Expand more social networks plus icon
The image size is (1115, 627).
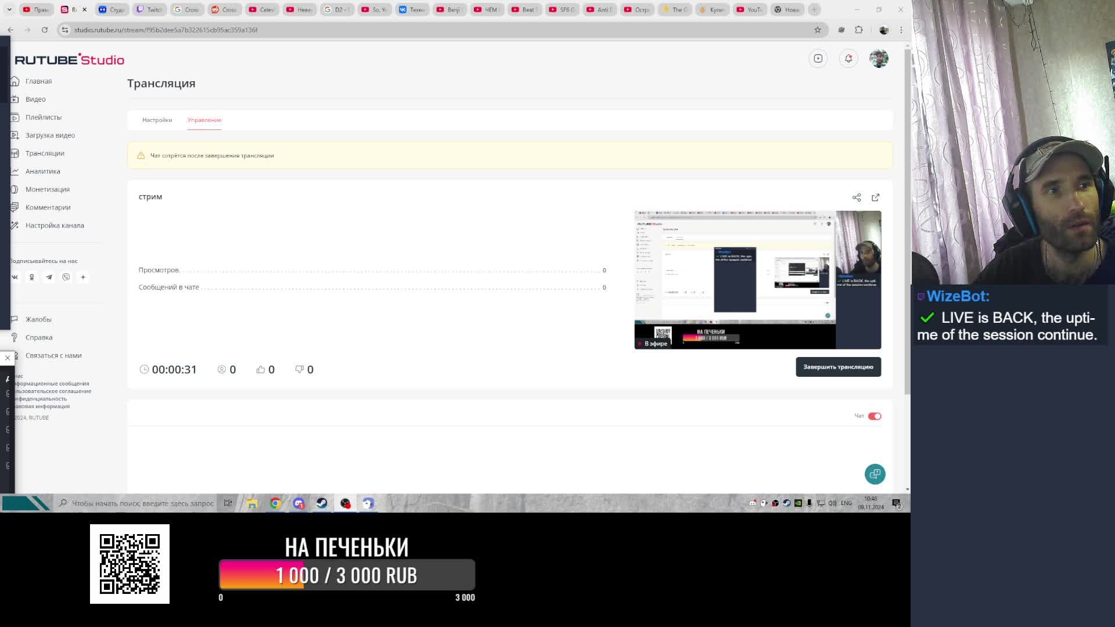(83, 277)
